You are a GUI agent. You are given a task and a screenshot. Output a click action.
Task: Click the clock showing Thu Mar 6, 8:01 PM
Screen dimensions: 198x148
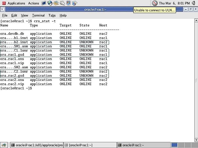[x=174, y=3]
